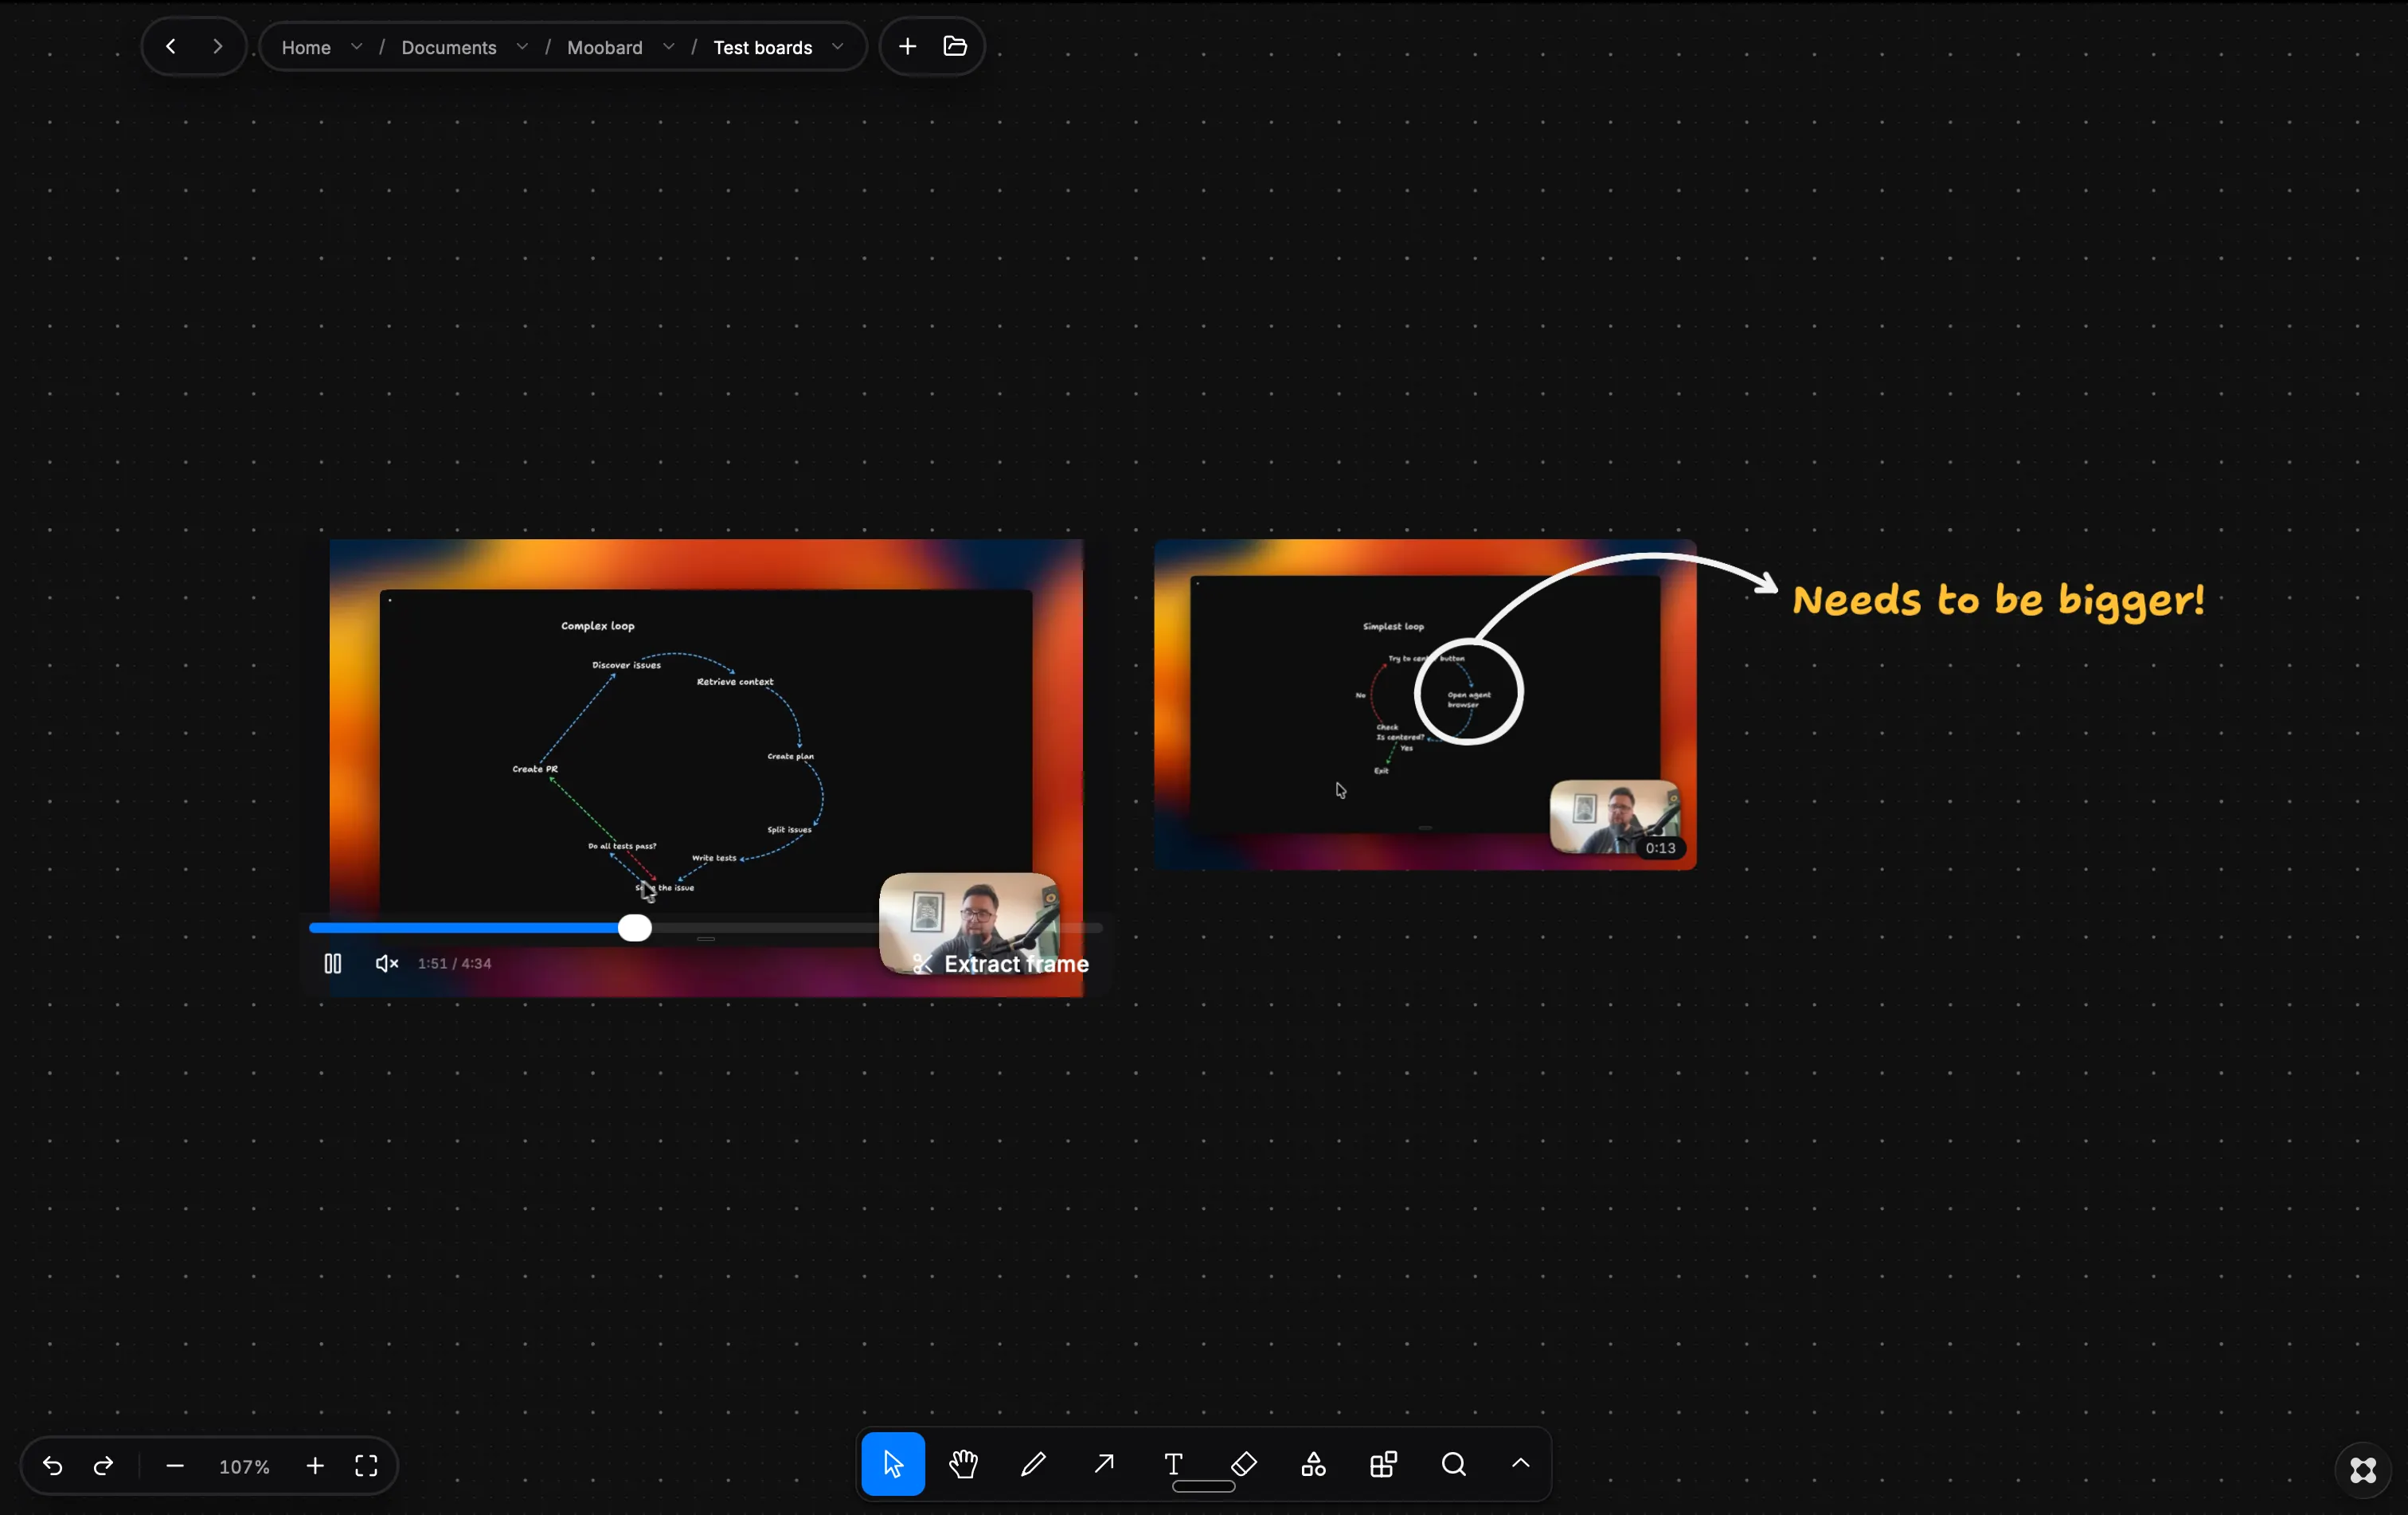This screenshot has width=2408, height=1515.
Task: Select the pointer selection tool
Action: click(x=893, y=1464)
